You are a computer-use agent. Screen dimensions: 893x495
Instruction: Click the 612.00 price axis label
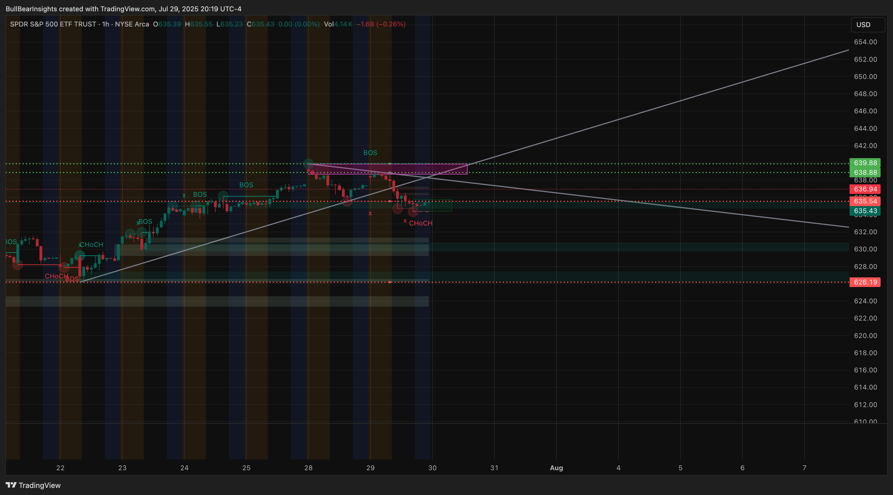click(865, 405)
